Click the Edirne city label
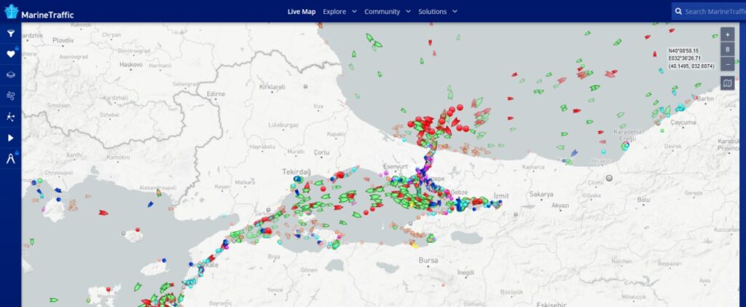This screenshot has height=307, width=746. 216,94
